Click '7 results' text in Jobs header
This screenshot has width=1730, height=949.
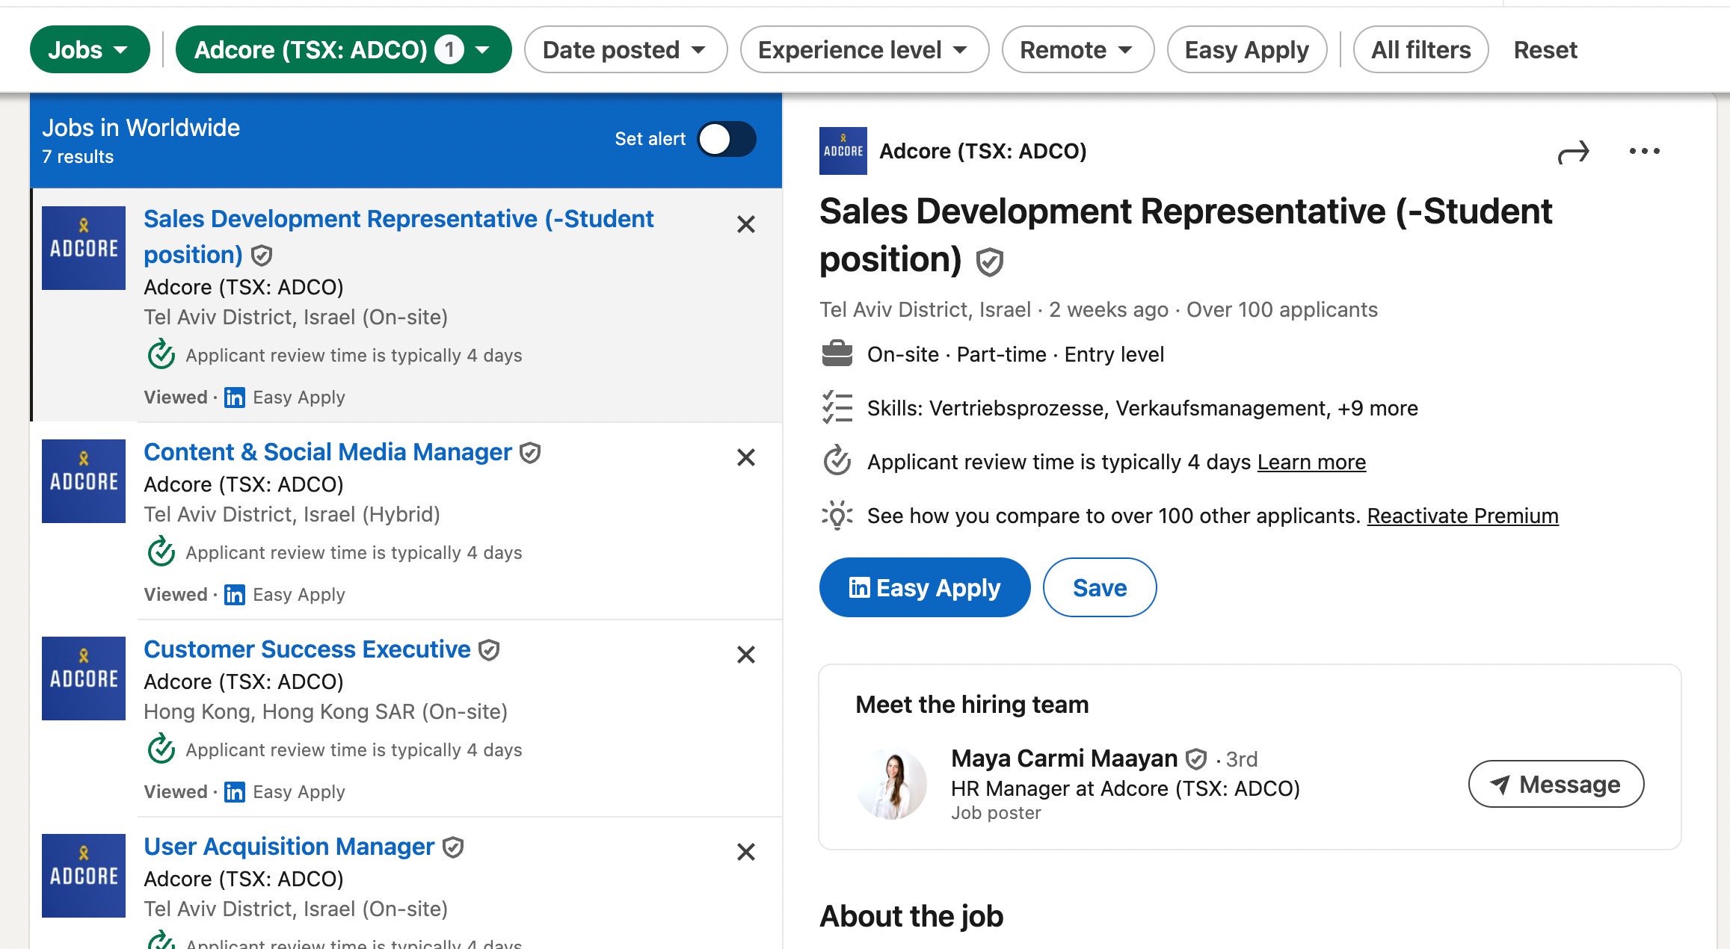(78, 157)
